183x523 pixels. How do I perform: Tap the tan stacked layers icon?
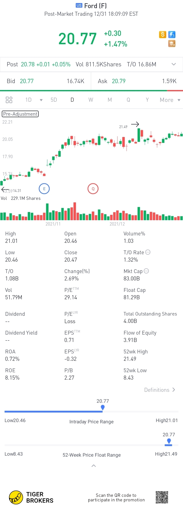(x=172, y=44)
